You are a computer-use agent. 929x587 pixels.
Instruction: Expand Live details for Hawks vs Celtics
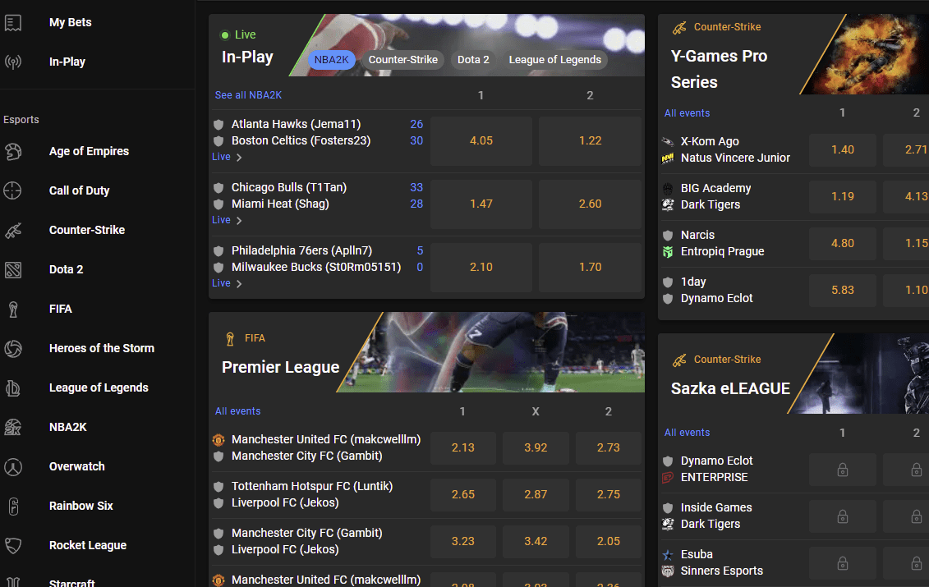click(x=228, y=157)
